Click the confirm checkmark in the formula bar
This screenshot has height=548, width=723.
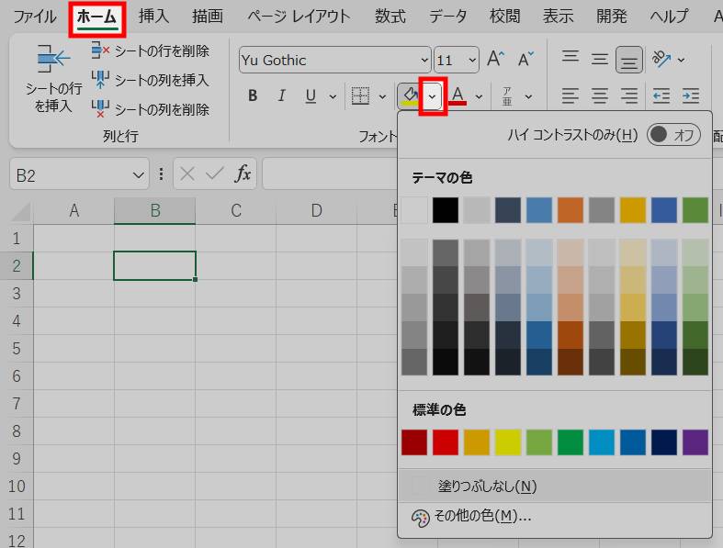[214, 173]
